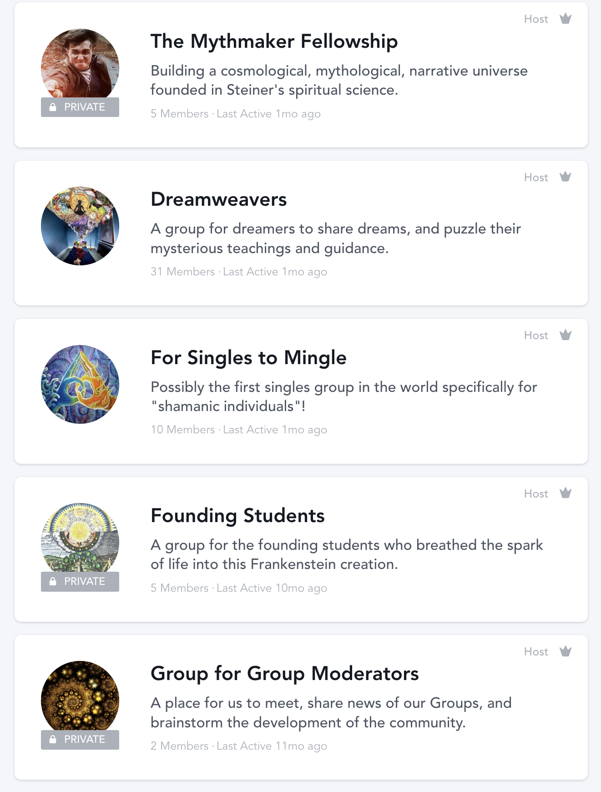Screen dimensions: 601x792
Task: Open the For Singles to Mingle title
Action: (x=248, y=358)
